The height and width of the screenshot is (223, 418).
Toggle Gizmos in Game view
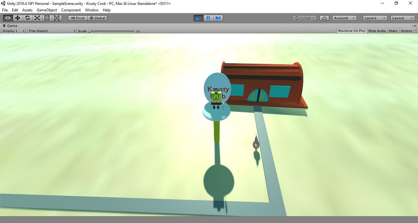407,31
